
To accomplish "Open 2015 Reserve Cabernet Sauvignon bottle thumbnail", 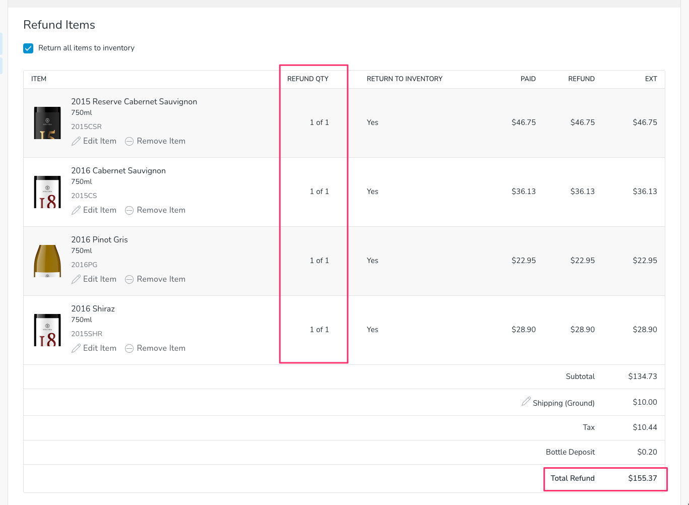I will coord(47,123).
